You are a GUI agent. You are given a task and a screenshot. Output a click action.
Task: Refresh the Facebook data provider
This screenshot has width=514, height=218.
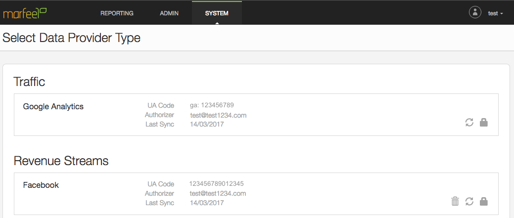469,201
